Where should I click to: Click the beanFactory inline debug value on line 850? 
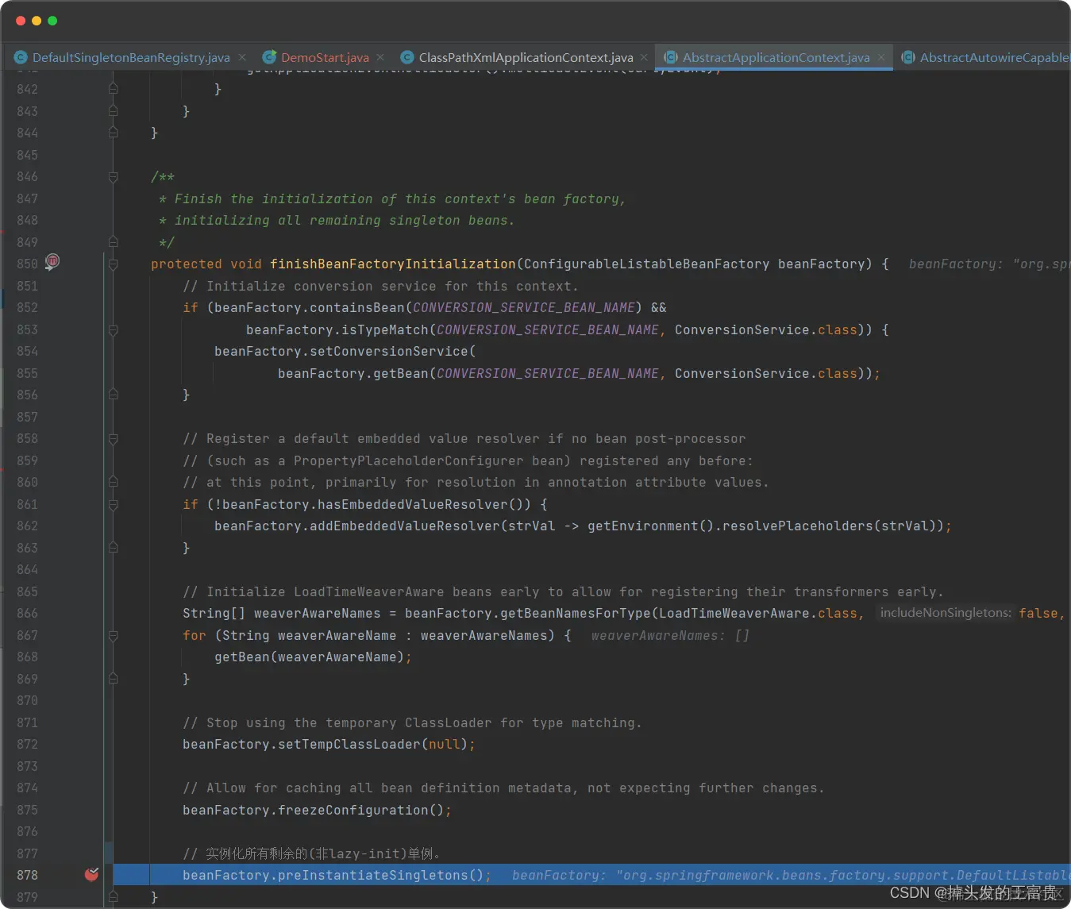point(989,264)
